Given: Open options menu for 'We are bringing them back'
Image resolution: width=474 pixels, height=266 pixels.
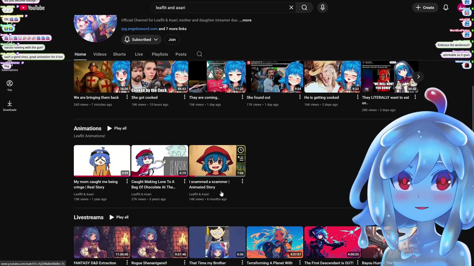Looking at the screenshot, I should (127, 97).
